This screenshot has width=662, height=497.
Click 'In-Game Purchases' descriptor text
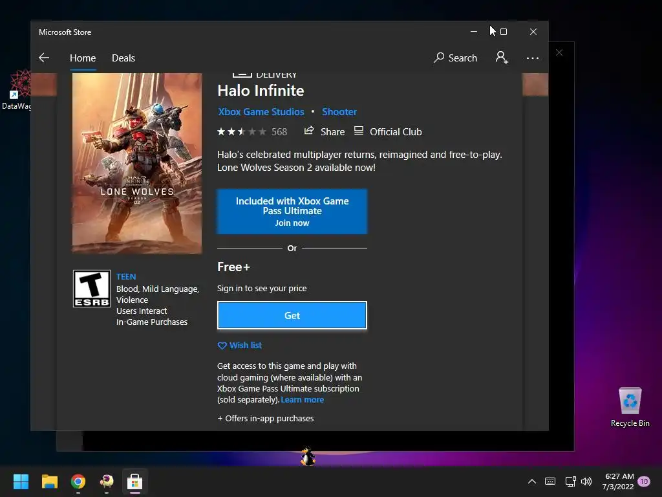152,322
